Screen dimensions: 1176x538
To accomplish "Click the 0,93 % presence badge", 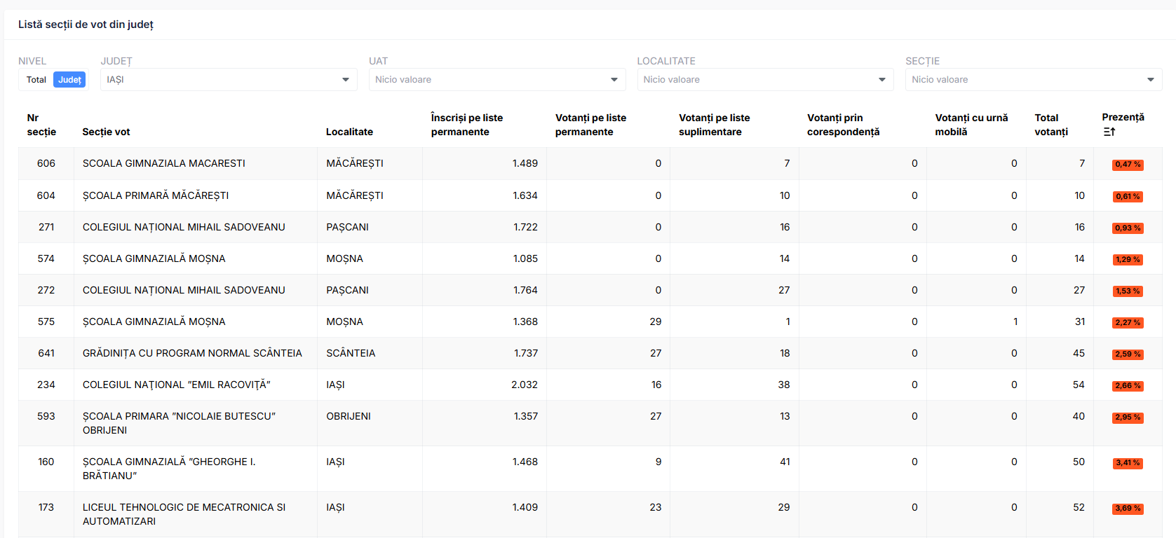I will (x=1128, y=228).
